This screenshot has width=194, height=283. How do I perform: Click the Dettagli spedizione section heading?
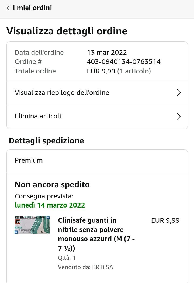coord(46,141)
